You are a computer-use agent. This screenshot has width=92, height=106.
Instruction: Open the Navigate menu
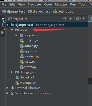coord(34,5)
